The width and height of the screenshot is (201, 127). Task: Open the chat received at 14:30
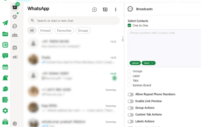[x=73, y=60]
